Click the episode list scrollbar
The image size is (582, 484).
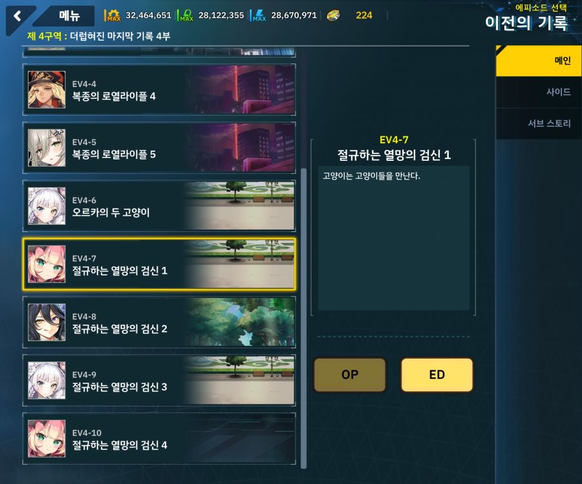click(x=304, y=318)
